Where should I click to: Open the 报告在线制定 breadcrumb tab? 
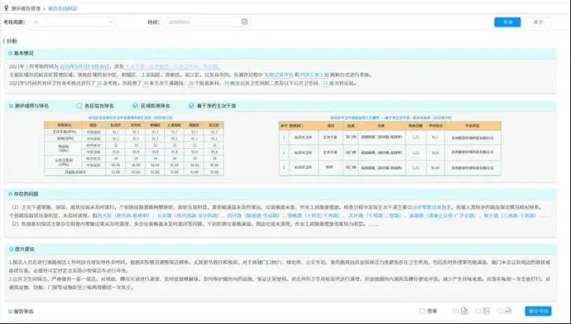pyautogui.click(x=63, y=8)
